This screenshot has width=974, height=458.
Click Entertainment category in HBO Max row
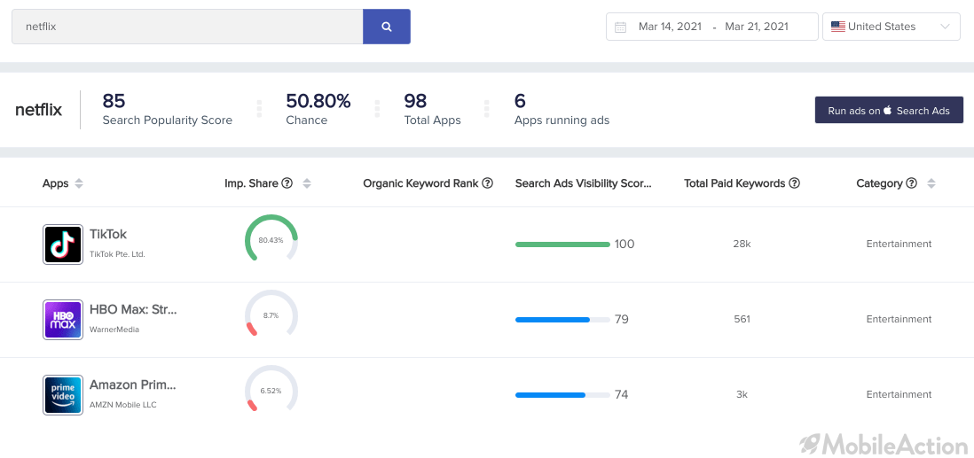pos(899,319)
